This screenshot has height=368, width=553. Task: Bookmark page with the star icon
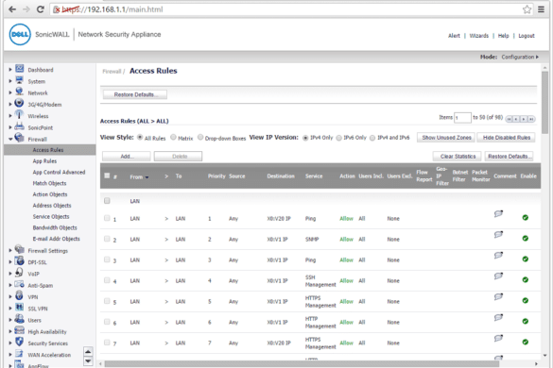(527, 9)
